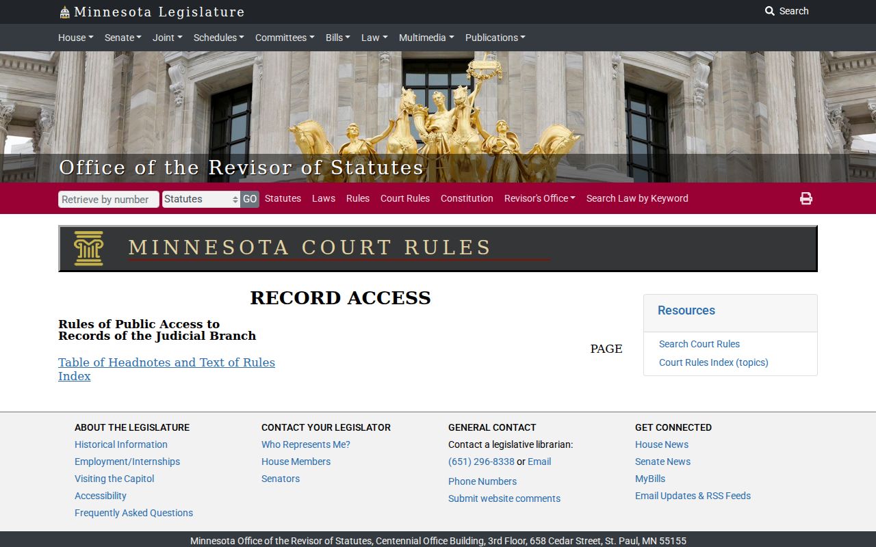Click the Minnesota Legislature capitol logo icon

tap(65, 12)
